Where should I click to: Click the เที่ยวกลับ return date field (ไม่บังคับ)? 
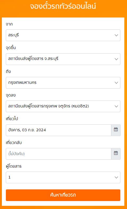click(x=59, y=154)
